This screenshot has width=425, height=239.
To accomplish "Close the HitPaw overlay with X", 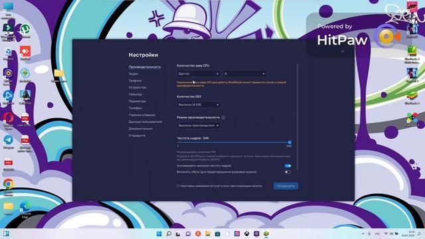I will point(343,51).
